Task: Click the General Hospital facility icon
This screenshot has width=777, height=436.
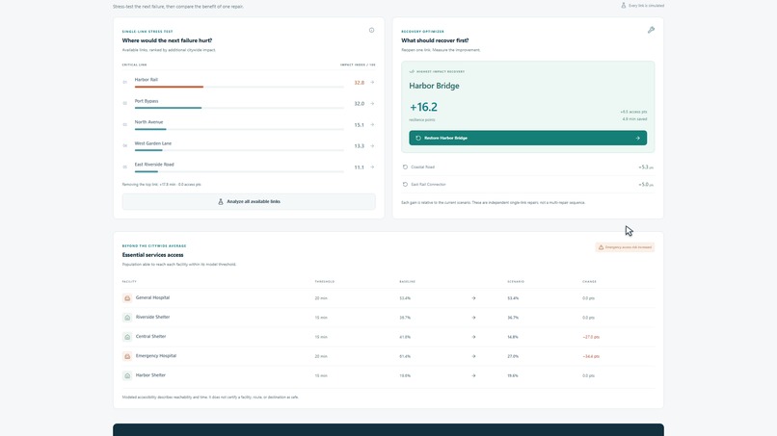Action: tap(127, 298)
